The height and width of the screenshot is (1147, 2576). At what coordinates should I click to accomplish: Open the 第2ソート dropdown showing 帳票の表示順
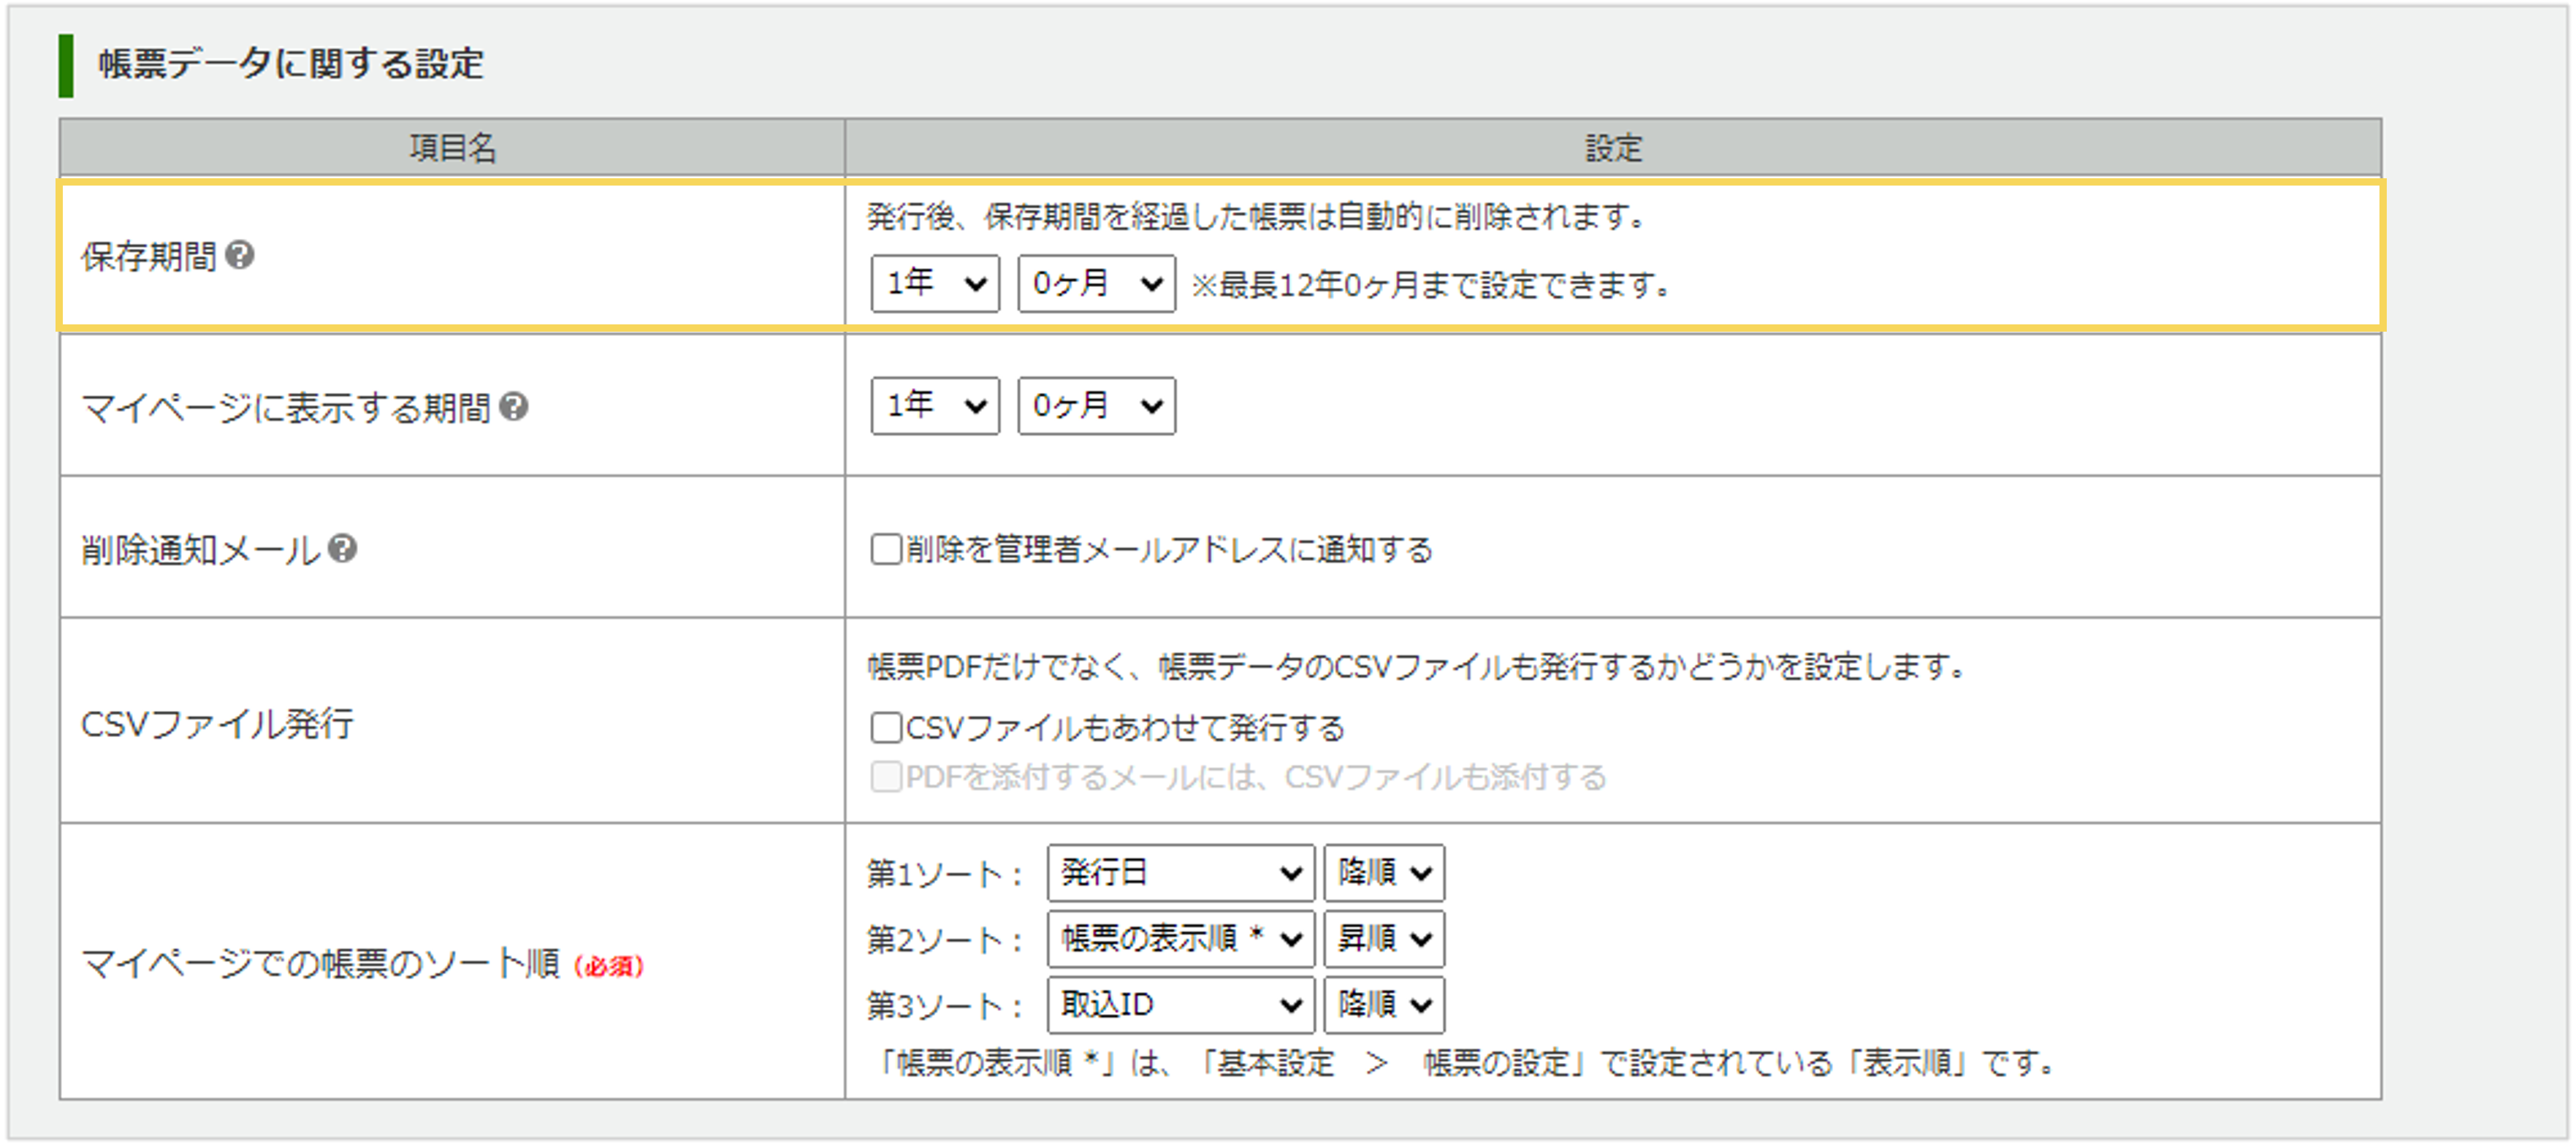coord(1180,938)
